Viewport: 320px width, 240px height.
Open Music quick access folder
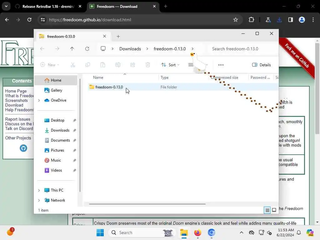56,160
